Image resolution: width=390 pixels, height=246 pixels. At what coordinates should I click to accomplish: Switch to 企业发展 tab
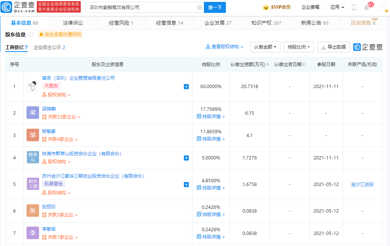(x=218, y=23)
